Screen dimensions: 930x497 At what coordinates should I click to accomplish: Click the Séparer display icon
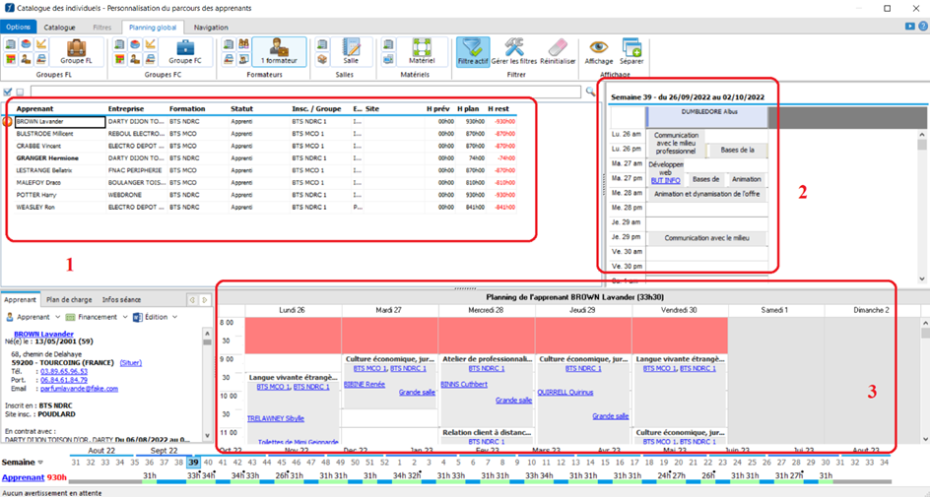coord(631,46)
